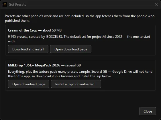Click the 'about 50 MB' size text
This screenshot has width=161, height=120.
click(x=52, y=30)
